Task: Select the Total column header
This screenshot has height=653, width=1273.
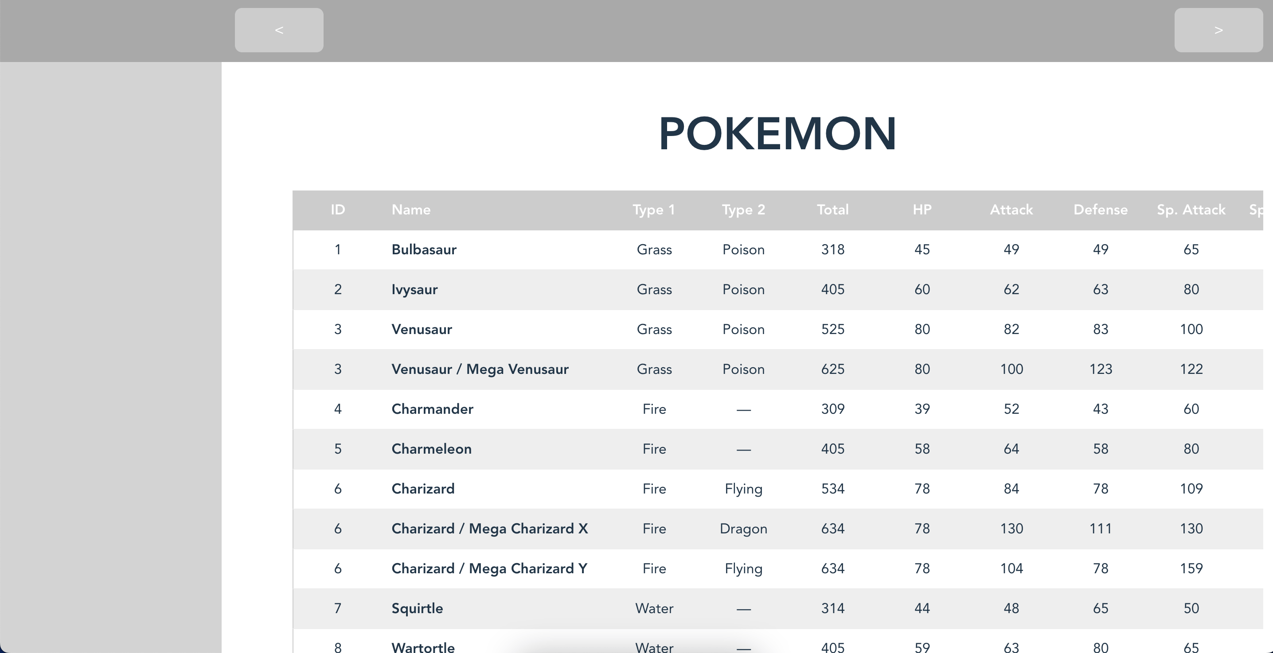Action: 833,210
